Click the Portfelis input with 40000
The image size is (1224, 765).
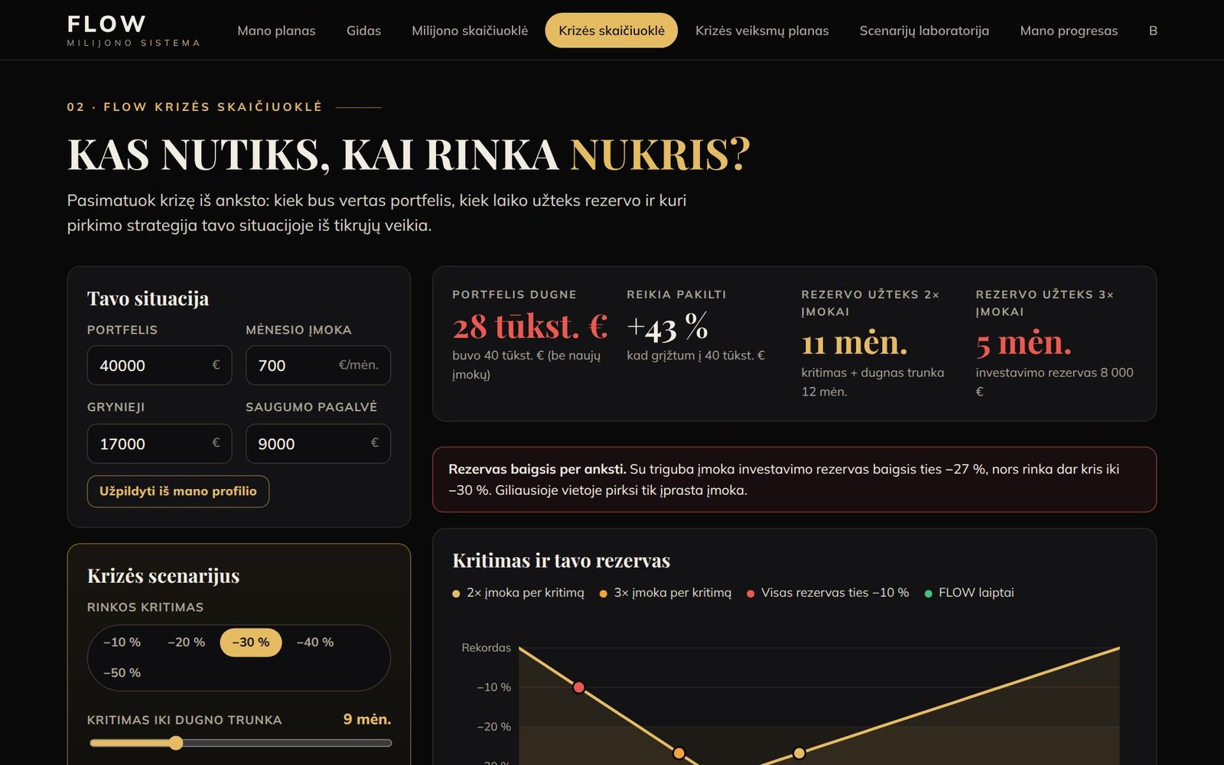(159, 366)
